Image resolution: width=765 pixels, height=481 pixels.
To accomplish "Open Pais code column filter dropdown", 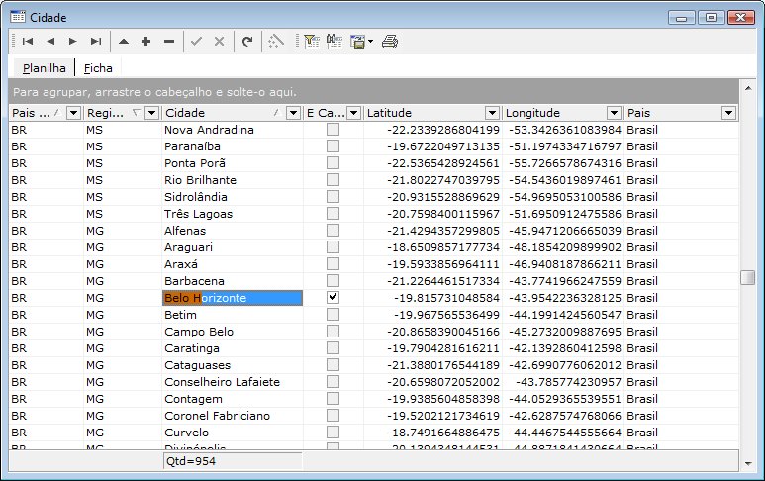I will [73, 113].
